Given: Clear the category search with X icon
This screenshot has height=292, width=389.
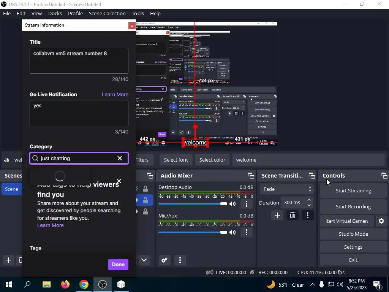Looking at the screenshot, I should (x=120, y=158).
